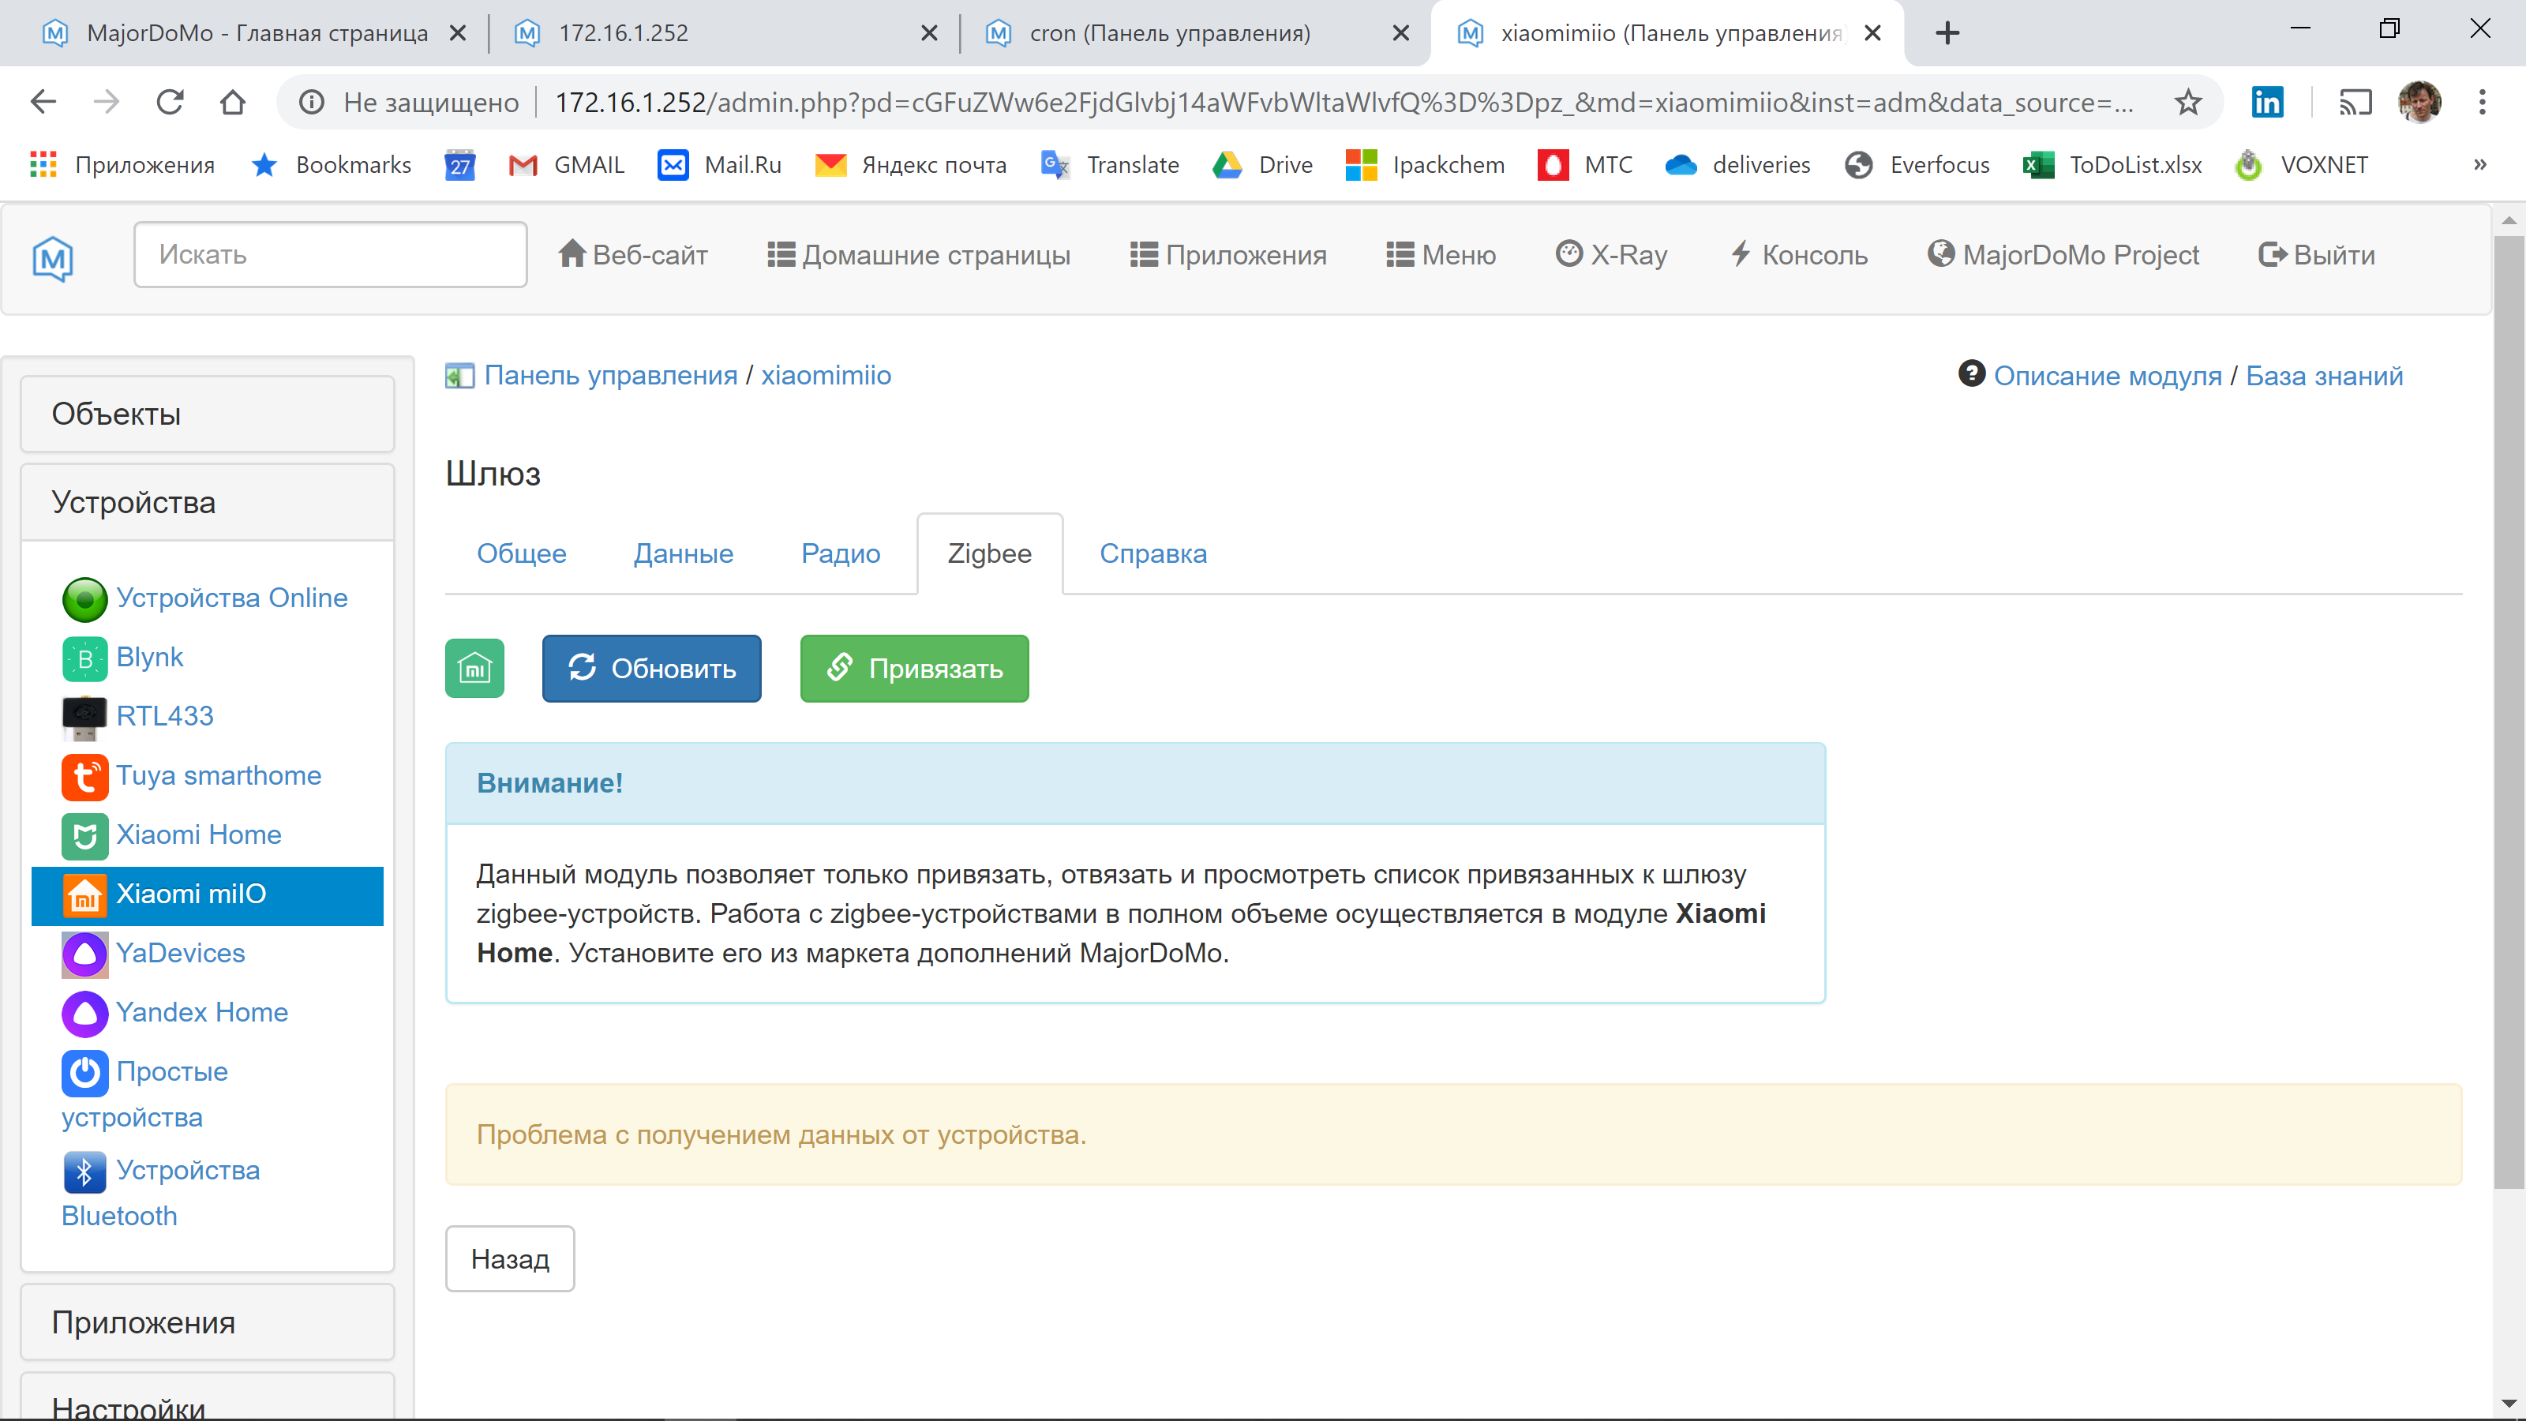Switch to the Данные tab
Image resolution: width=2526 pixels, height=1421 pixels.
point(684,553)
